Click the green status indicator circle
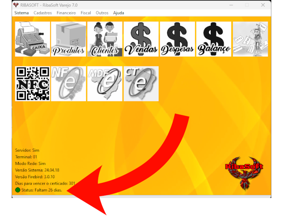Image resolution: width=283 pixels, height=217 pixels. click(17, 190)
